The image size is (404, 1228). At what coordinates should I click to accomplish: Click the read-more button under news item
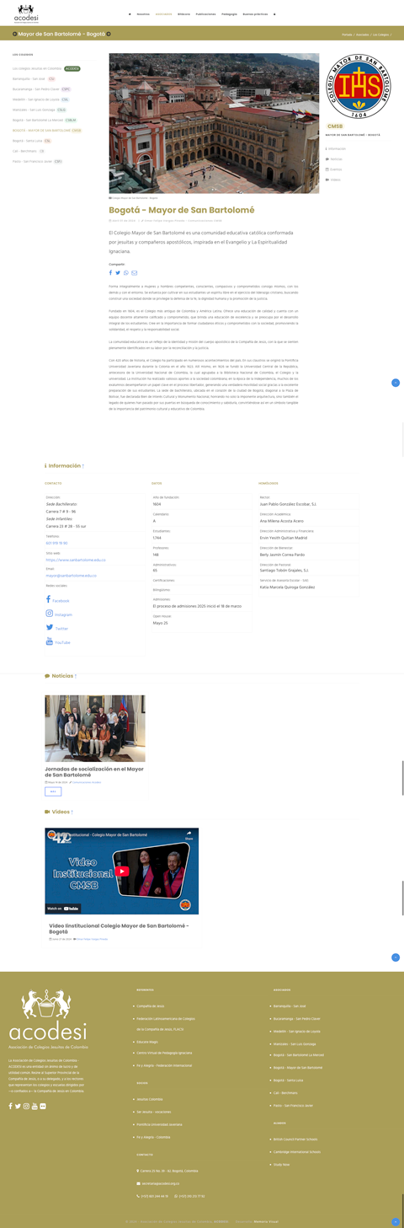[53, 791]
